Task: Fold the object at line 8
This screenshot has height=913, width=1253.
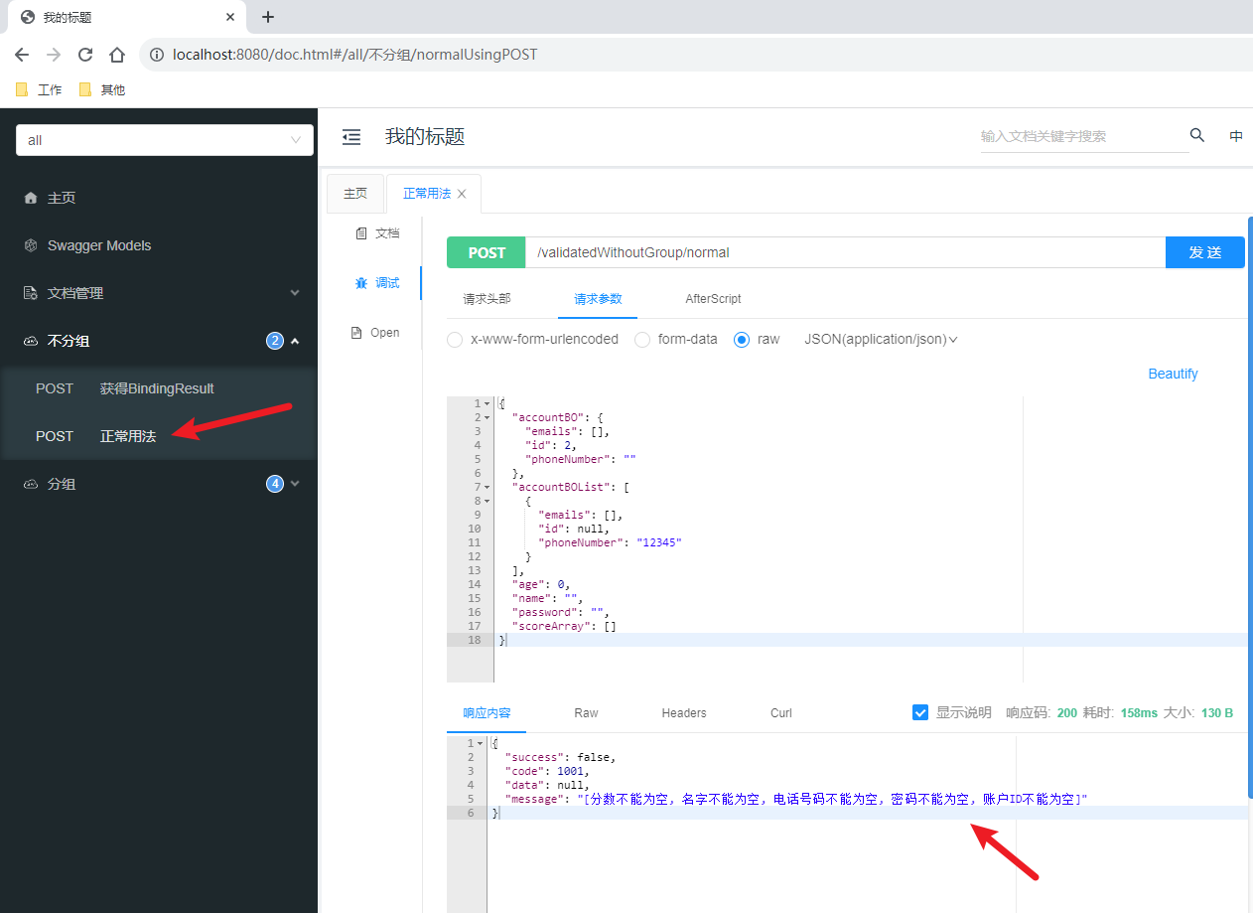Action: pyautogui.click(x=487, y=501)
